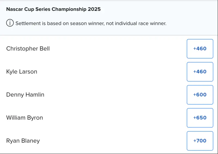The width and height of the screenshot is (218, 154).
Task: Select the topmost +460 odds box
Action: [x=200, y=49]
